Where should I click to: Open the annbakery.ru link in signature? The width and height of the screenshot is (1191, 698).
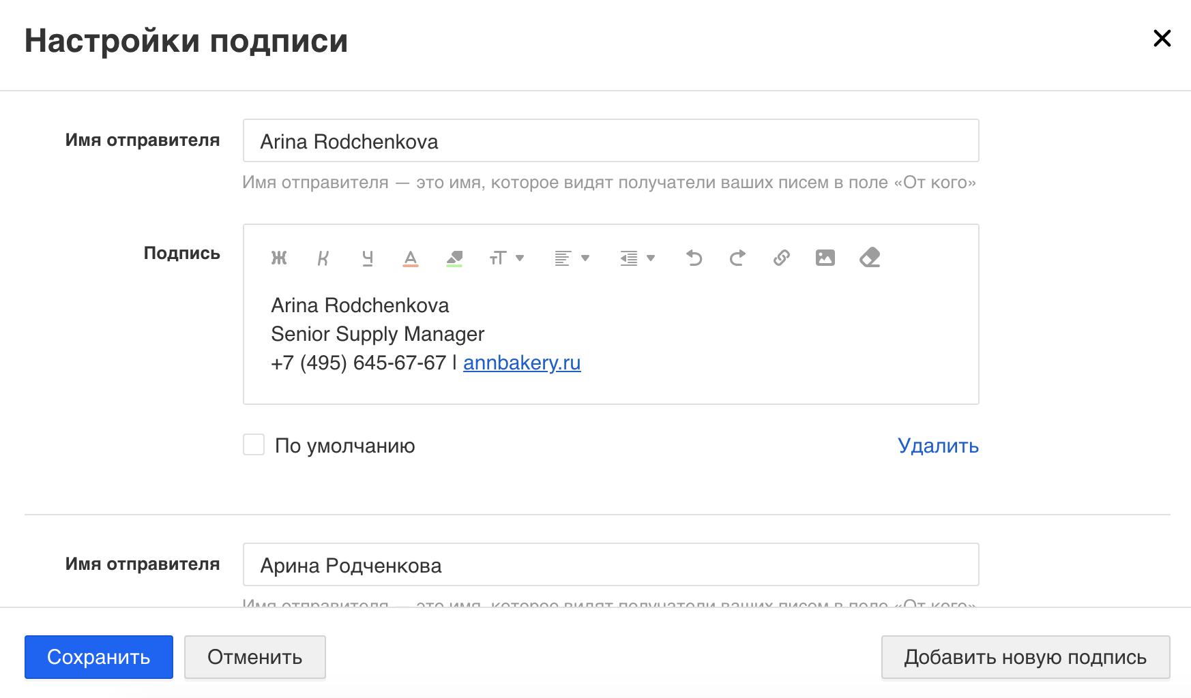(x=522, y=363)
